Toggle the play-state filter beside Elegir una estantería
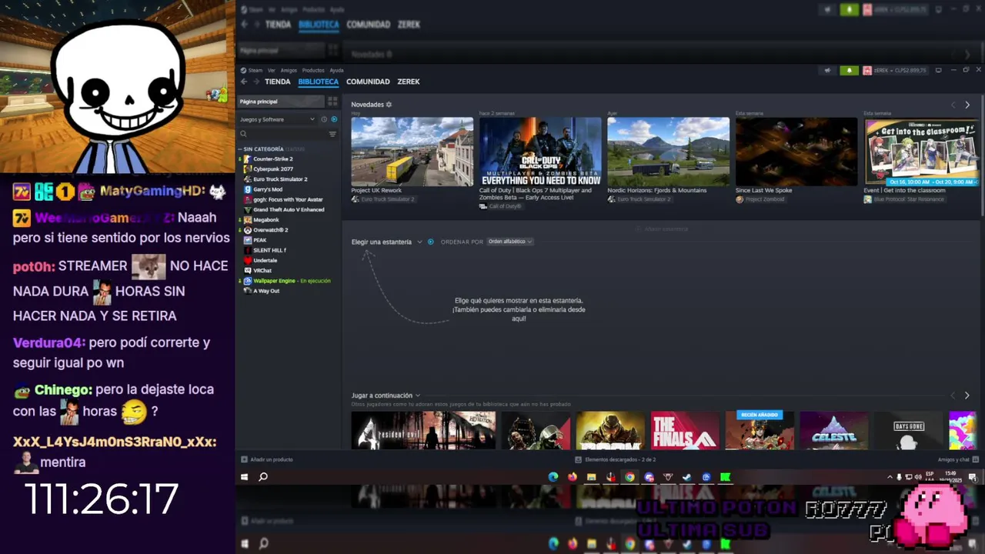 (430, 242)
